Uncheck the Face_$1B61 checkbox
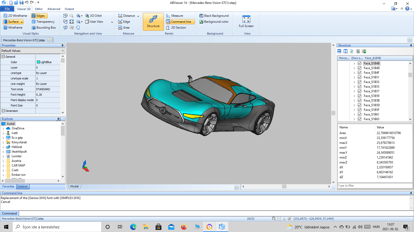The height and width of the screenshot is (232, 414). (x=359, y=114)
